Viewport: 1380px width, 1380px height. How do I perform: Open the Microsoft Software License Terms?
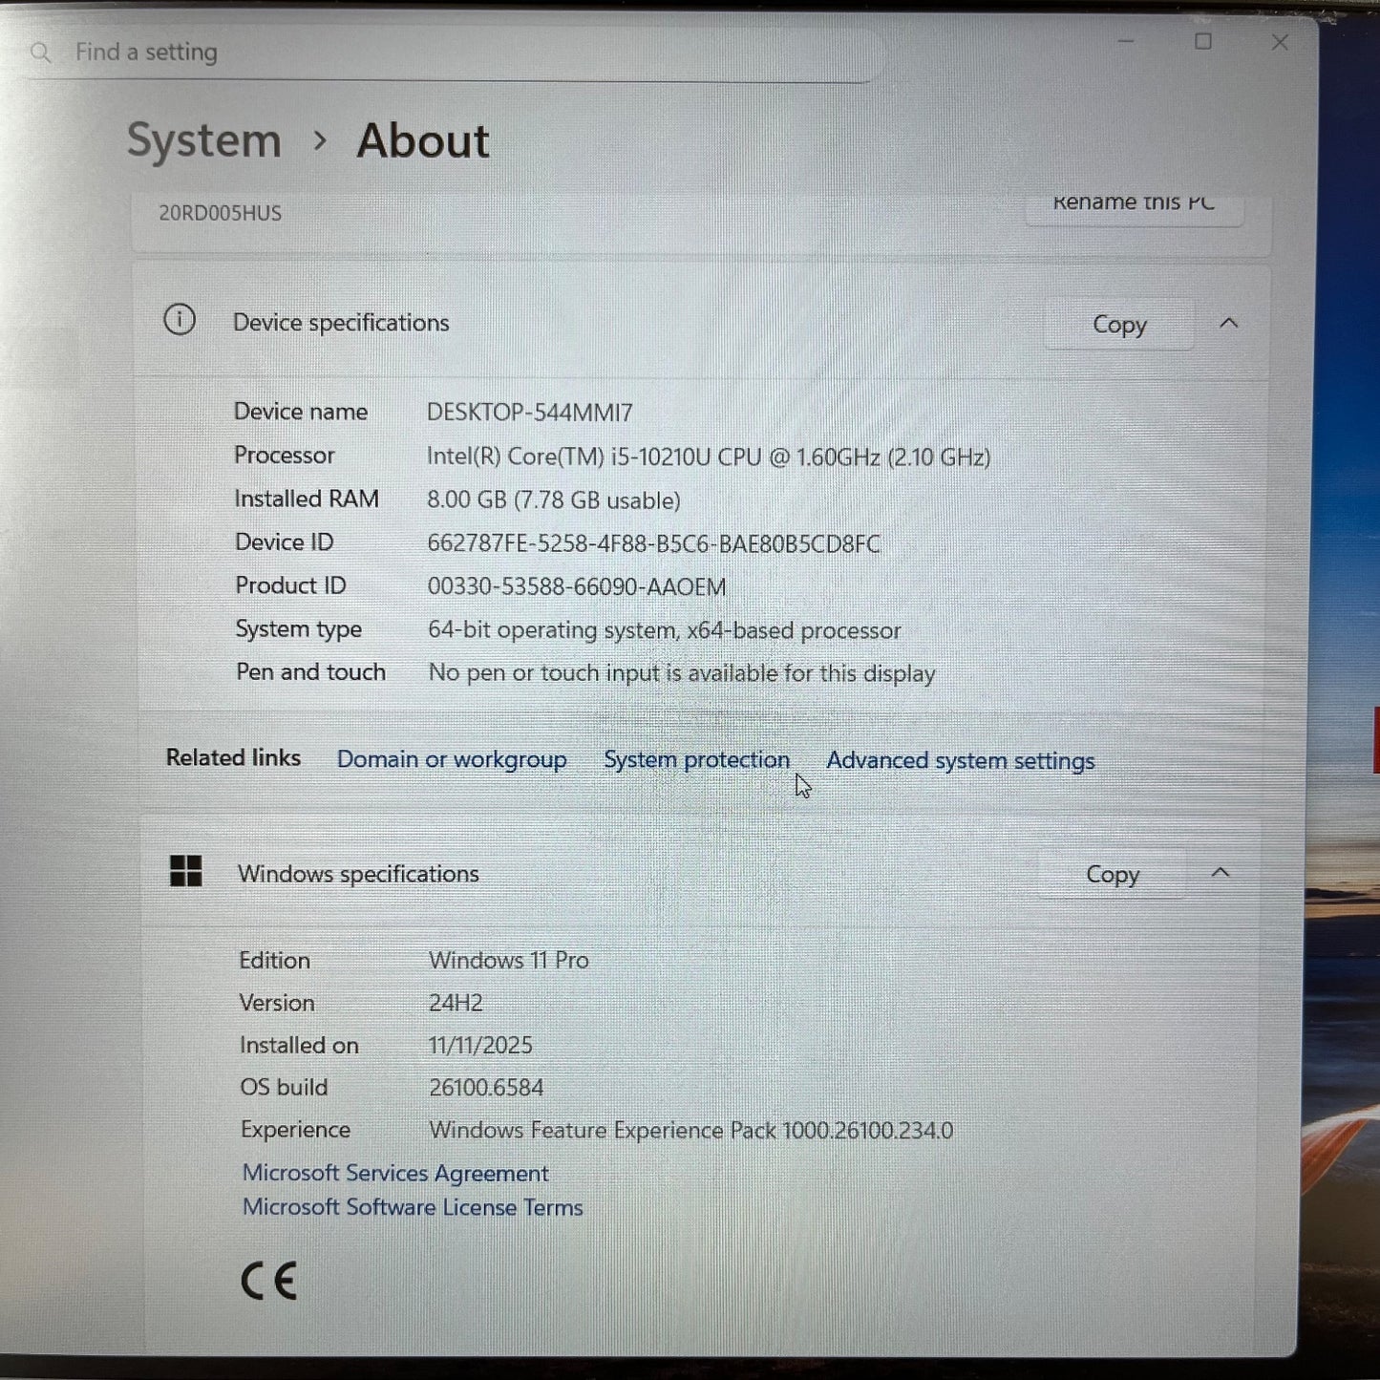click(412, 1206)
